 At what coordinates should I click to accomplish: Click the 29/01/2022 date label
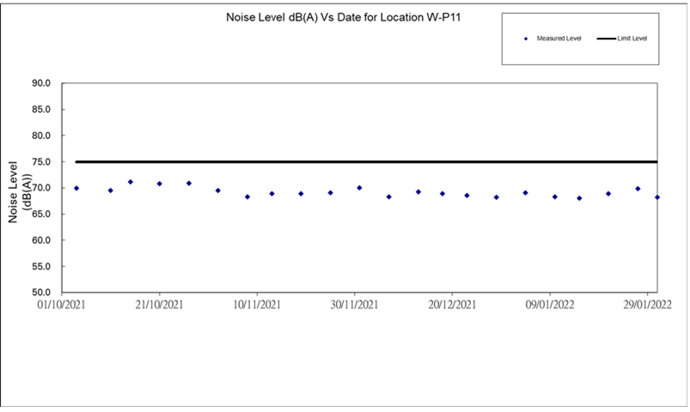pyautogui.click(x=646, y=305)
